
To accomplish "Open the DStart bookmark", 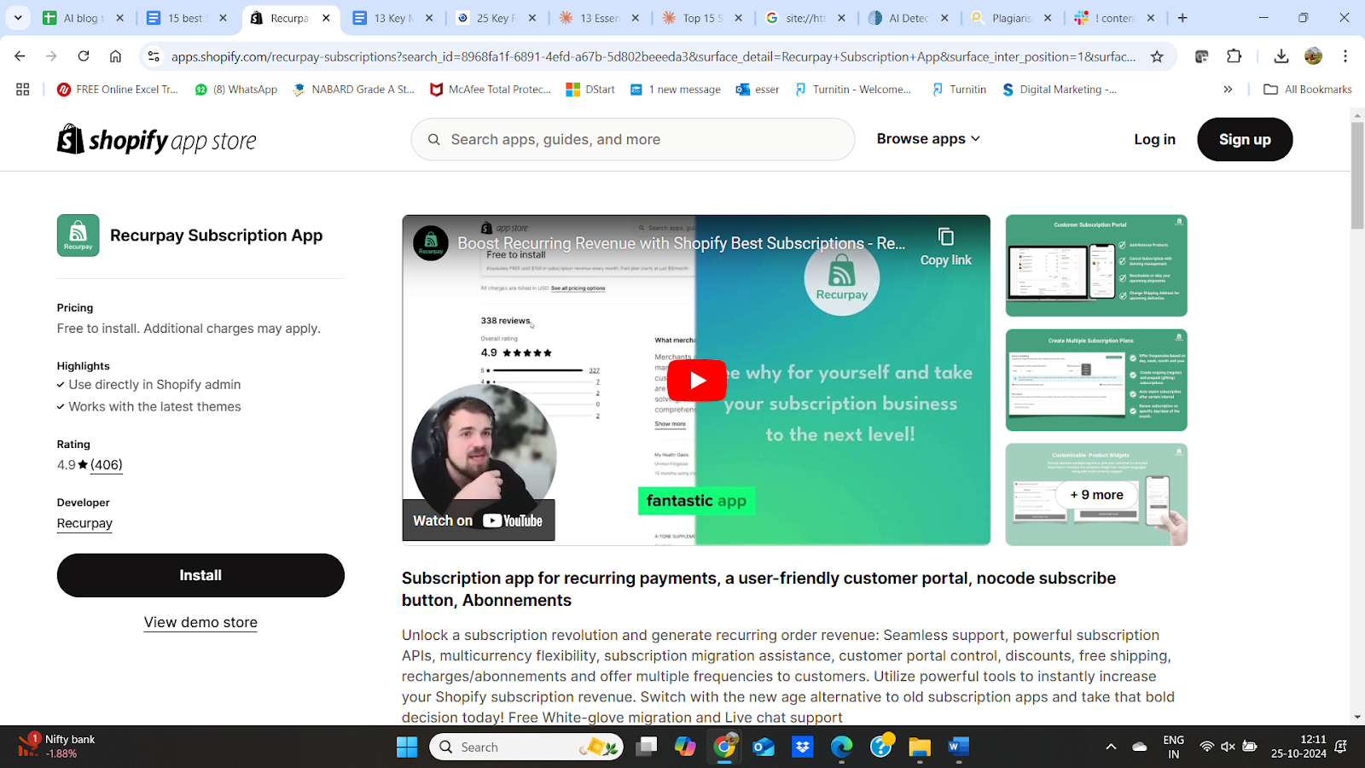I will 590,89.
